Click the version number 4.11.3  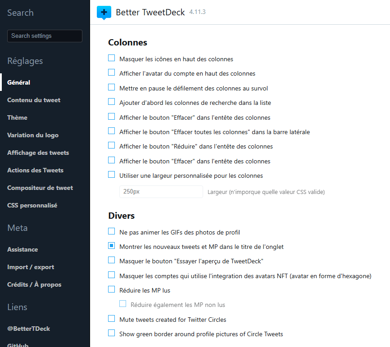point(198,12)
